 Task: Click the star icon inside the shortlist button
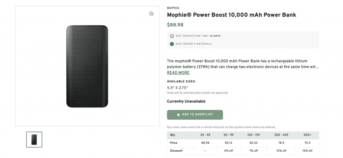[178, 115]
